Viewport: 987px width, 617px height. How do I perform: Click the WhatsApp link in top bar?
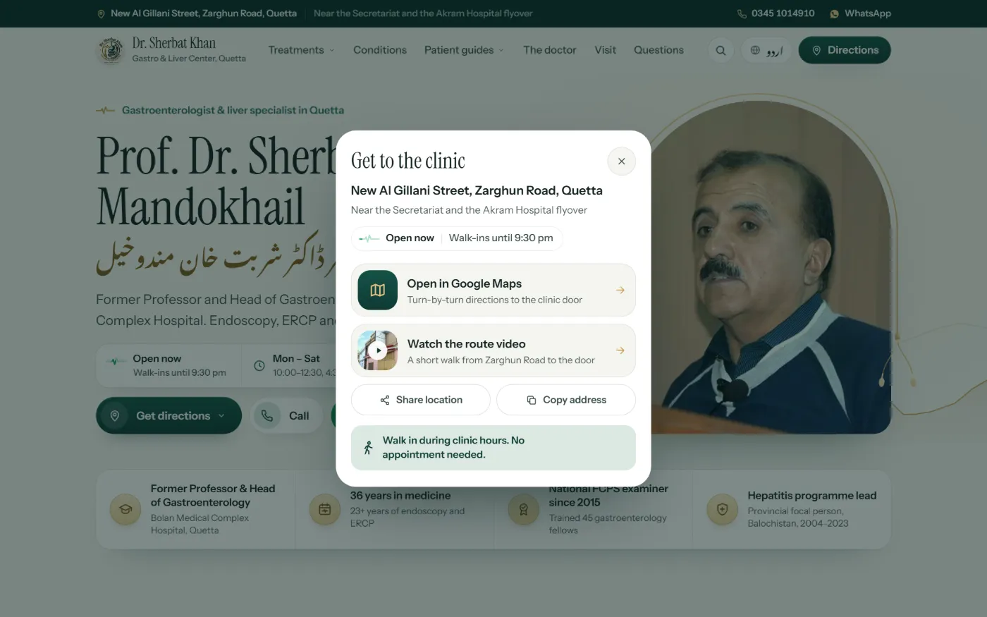point(860,13)
